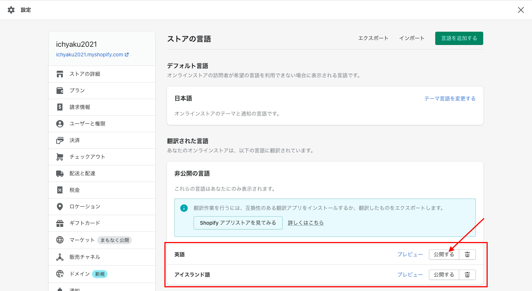Click the globe icon beside マーケット
532x291 pixels.
(60, 240)
